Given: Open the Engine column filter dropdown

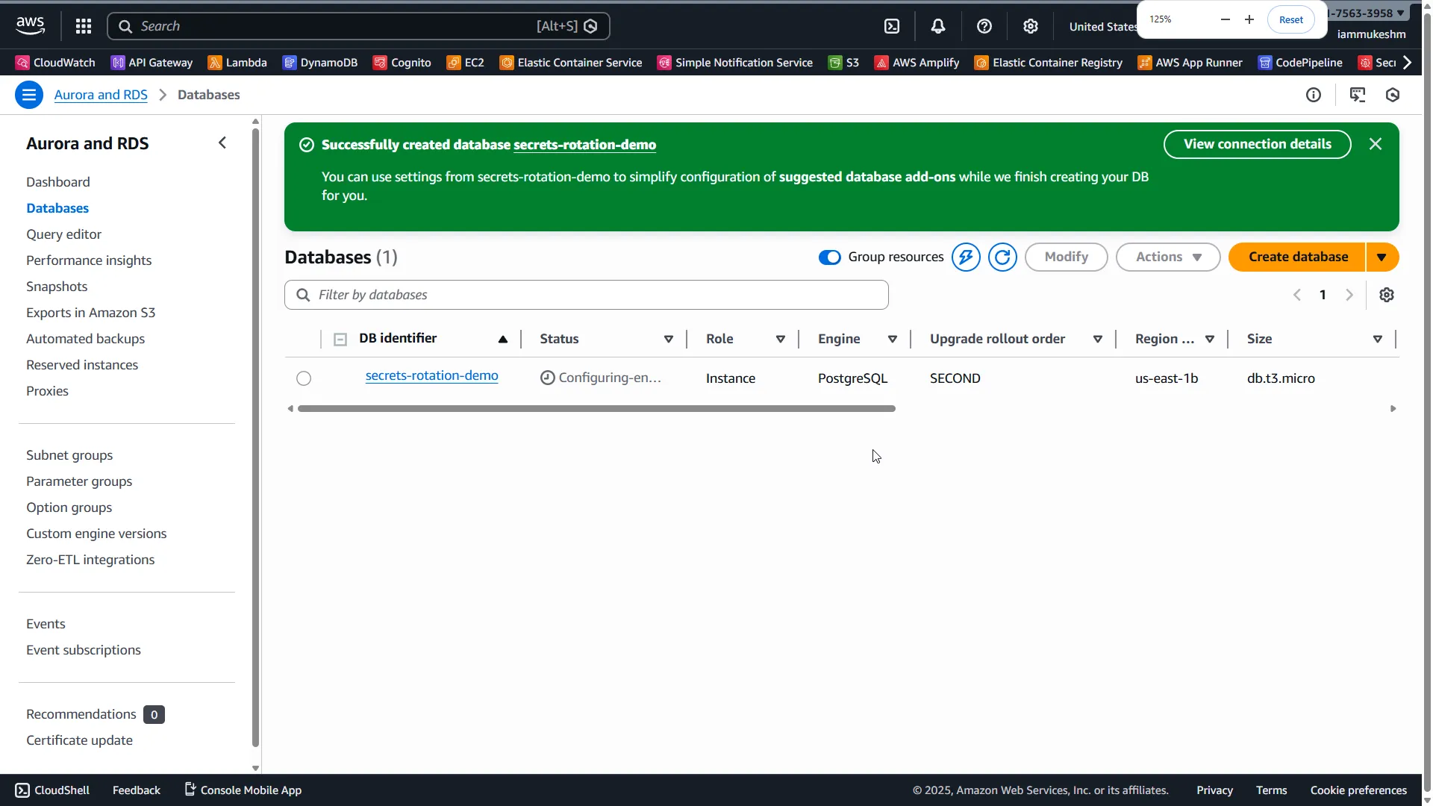Looking at the screenshot, I should pyautogui.click(x=893, y=339).
